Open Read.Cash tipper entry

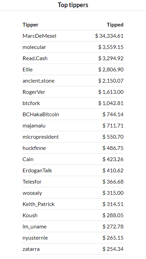35,58
